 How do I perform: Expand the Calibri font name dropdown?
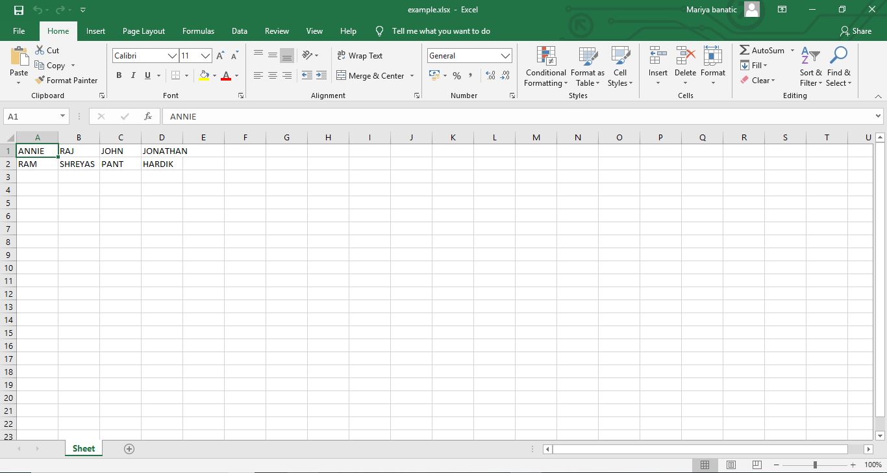pos(172,56)
